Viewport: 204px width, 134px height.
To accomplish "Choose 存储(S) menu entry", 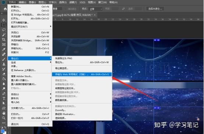I will click(30, 45).
